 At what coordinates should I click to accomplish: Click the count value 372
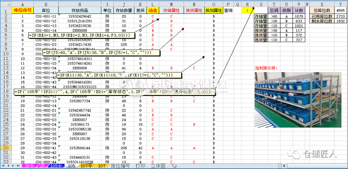tap(299, 35)
